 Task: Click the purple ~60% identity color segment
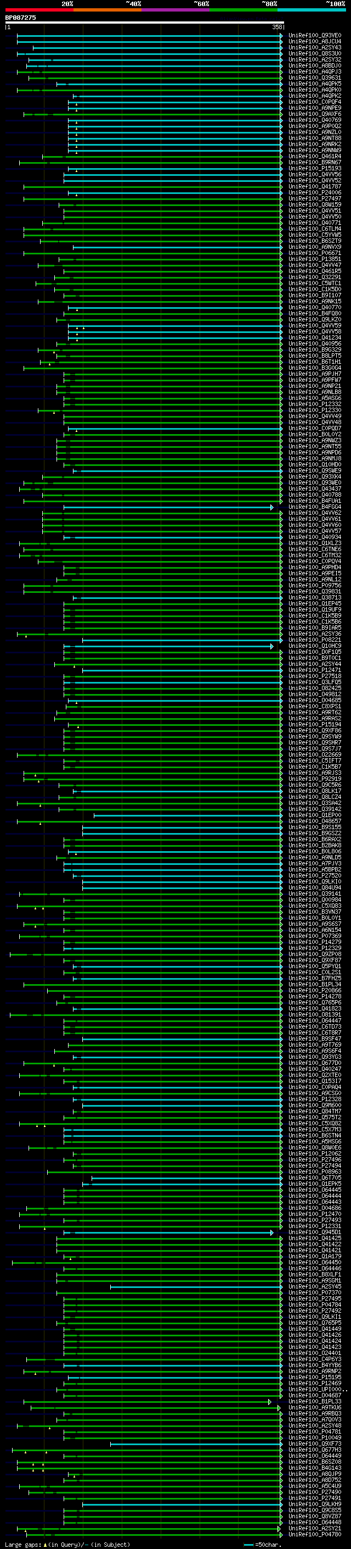coord(175,10)
